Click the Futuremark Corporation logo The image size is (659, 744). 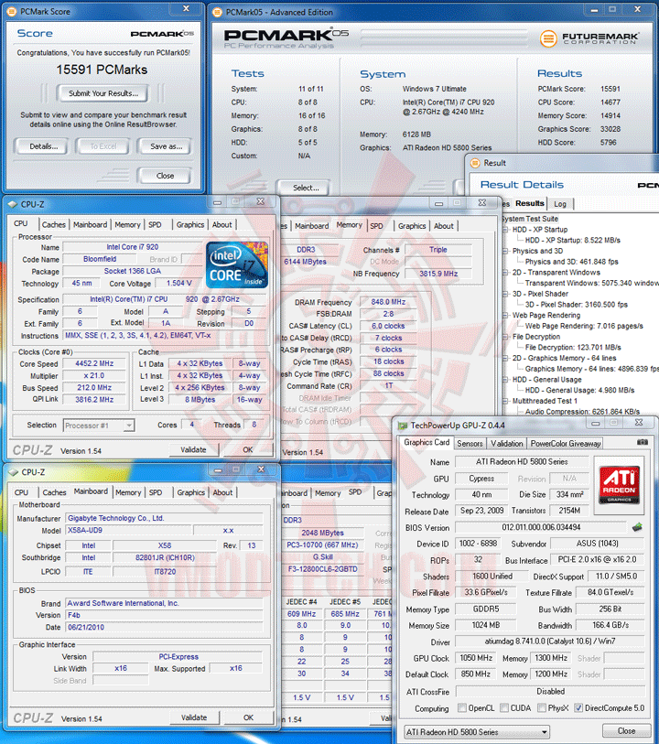pos(589,38)
